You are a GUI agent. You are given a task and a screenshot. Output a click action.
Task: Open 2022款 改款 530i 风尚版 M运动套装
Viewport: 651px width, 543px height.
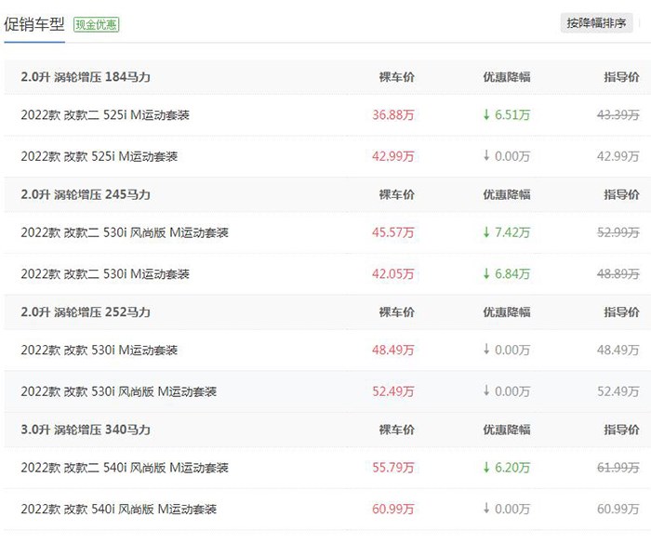[x=119, y=391]
